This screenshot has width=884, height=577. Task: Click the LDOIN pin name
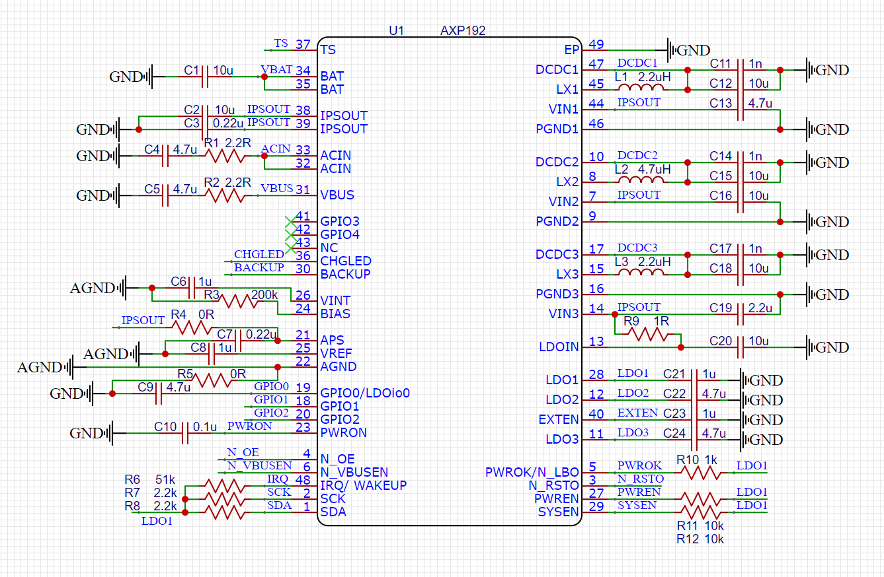tap(559, 347)
